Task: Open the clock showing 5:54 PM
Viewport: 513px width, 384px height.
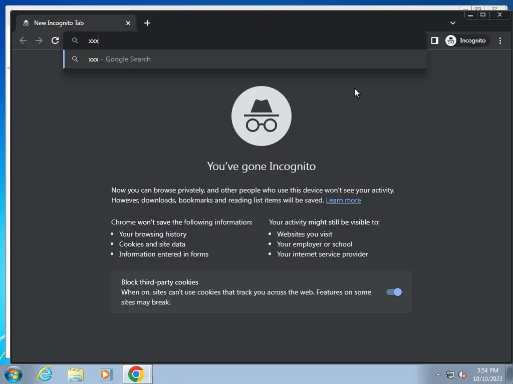Action: coord(487,374)
